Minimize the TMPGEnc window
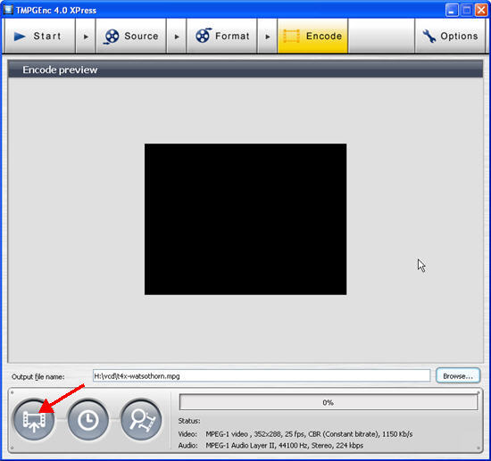This screenshot has height=461, width=491. (x=452, y=11)
